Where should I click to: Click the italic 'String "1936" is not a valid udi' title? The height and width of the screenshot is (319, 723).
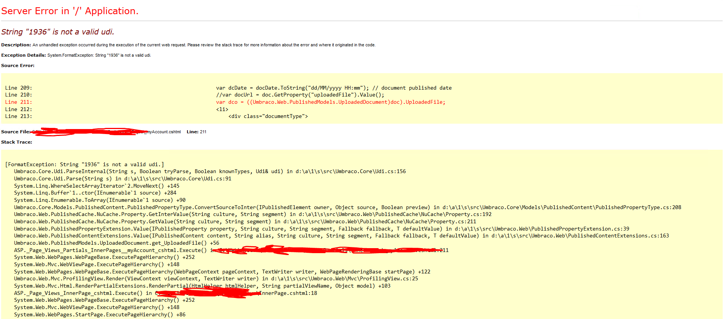57,32
